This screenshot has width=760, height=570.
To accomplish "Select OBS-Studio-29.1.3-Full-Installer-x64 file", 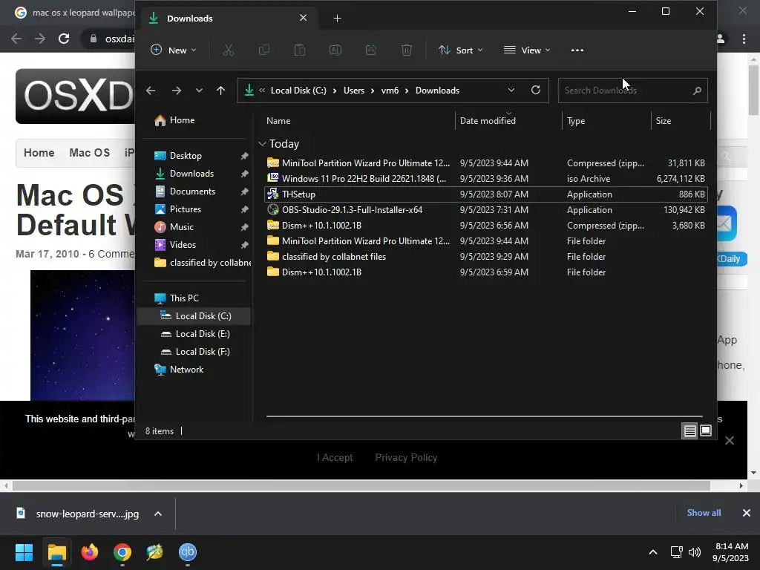I will (x=485, y=210).
